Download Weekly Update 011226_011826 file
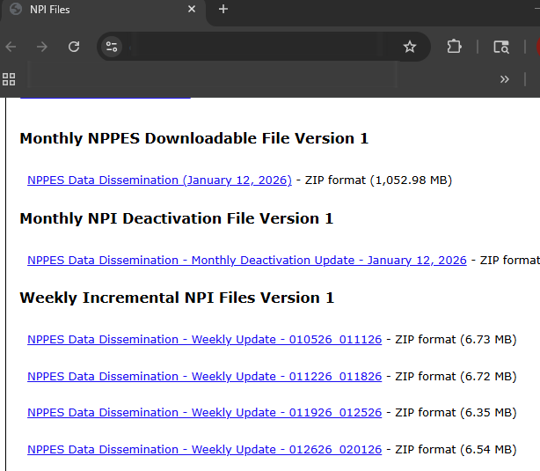540x471 pixels. pyautogui.click(x=204, y=377)
